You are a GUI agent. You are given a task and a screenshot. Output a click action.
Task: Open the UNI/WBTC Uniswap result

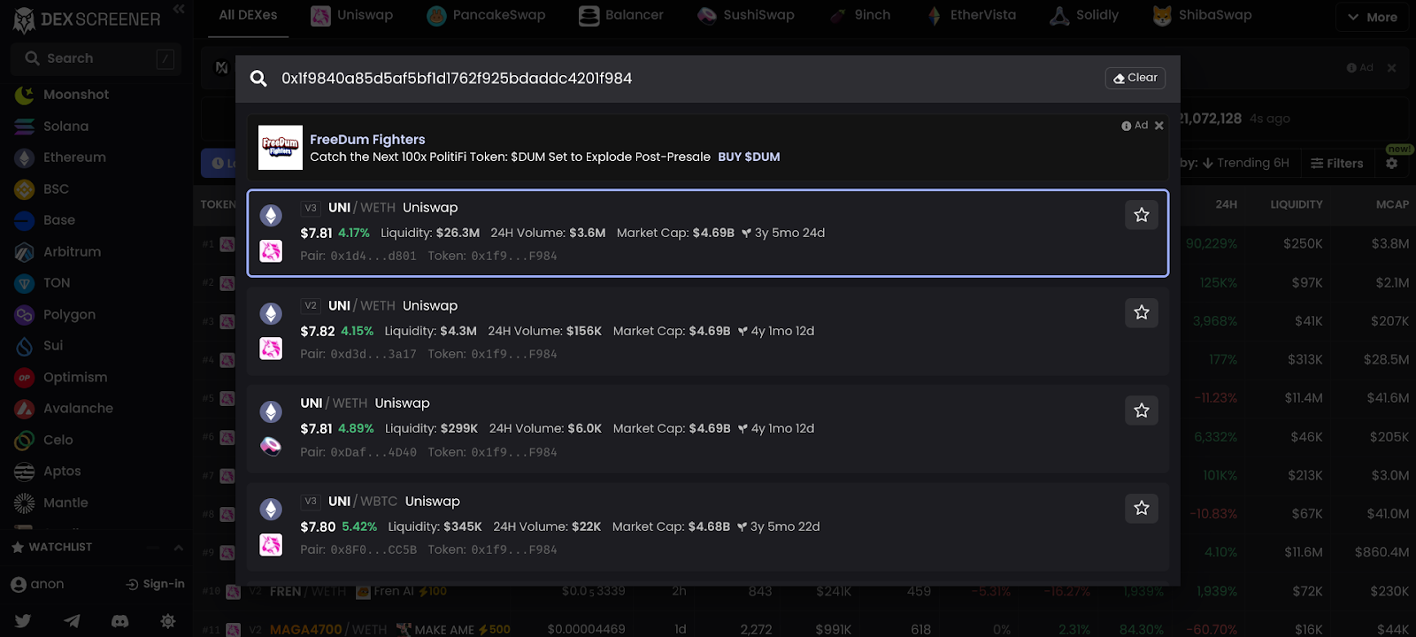[708, 526]
